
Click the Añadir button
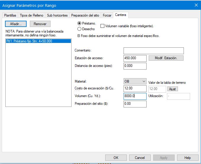click(16, 24)
